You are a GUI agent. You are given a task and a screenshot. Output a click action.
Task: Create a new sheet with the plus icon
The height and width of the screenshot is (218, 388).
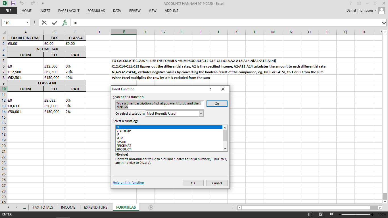[x=151, y=207]
